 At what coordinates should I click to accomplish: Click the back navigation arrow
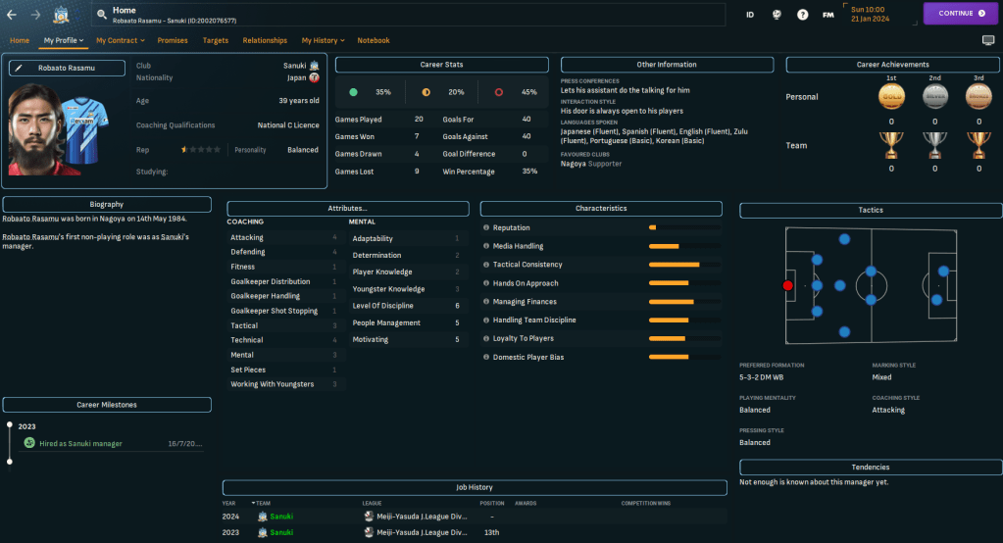click(x=12, y=14)
